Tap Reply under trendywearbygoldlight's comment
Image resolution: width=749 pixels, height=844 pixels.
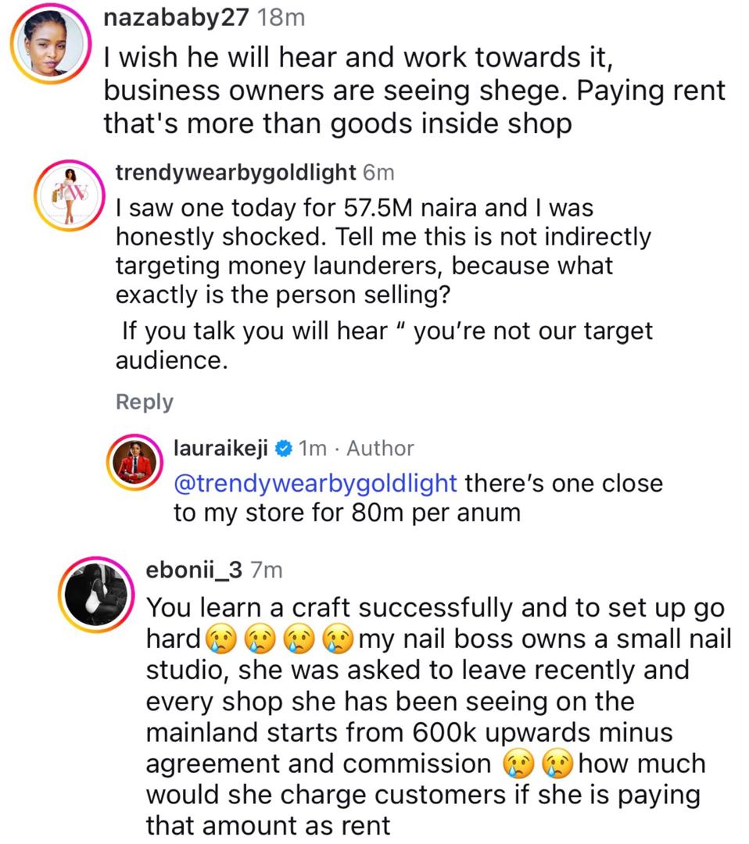click(x=143, y=402)
